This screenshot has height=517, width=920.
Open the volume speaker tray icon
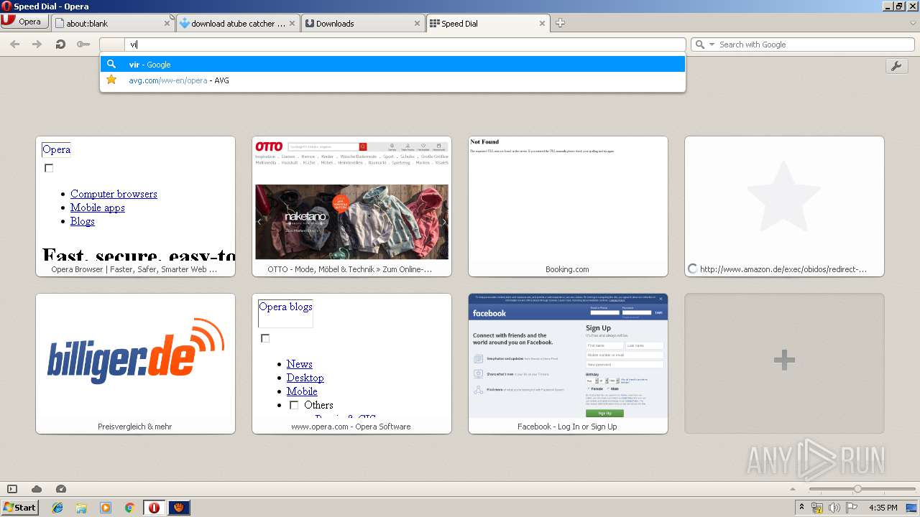pos(834,508)
